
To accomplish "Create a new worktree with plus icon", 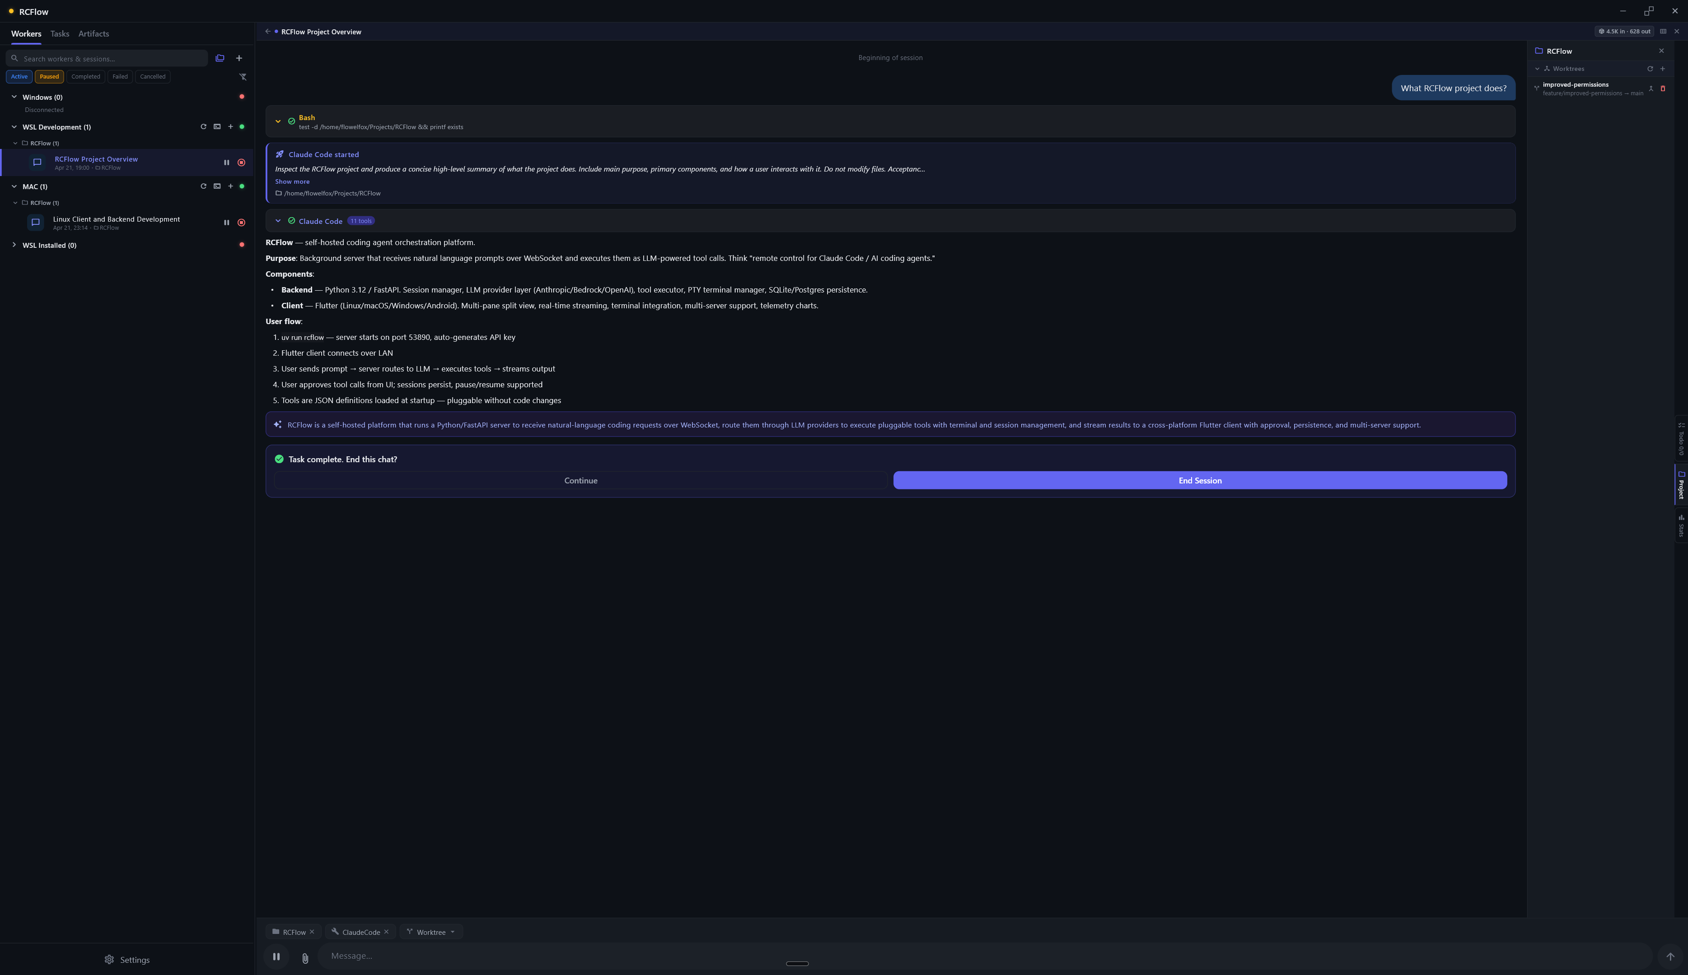I will [x=1663, y=69].
